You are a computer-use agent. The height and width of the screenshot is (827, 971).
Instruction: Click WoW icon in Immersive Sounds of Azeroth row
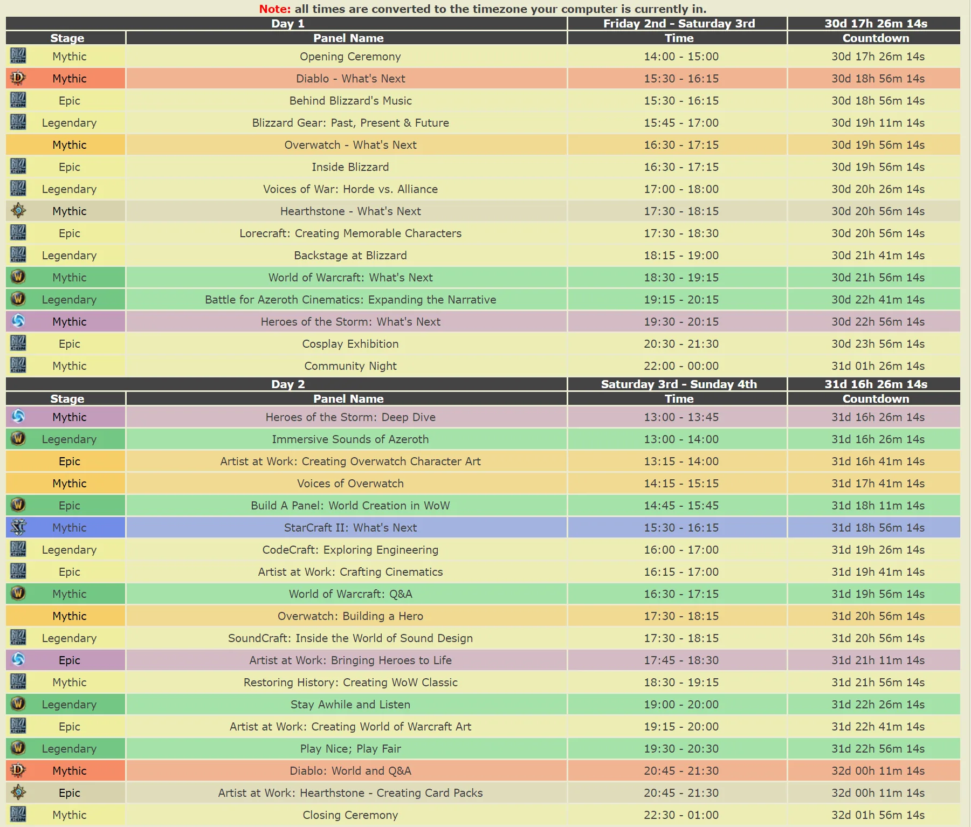pos(18,438)
